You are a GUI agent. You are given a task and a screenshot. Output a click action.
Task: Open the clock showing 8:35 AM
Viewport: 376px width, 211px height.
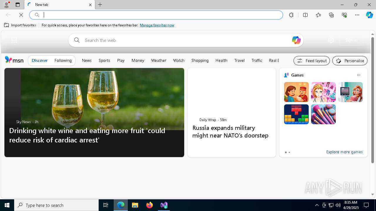[x=351, y=205]
